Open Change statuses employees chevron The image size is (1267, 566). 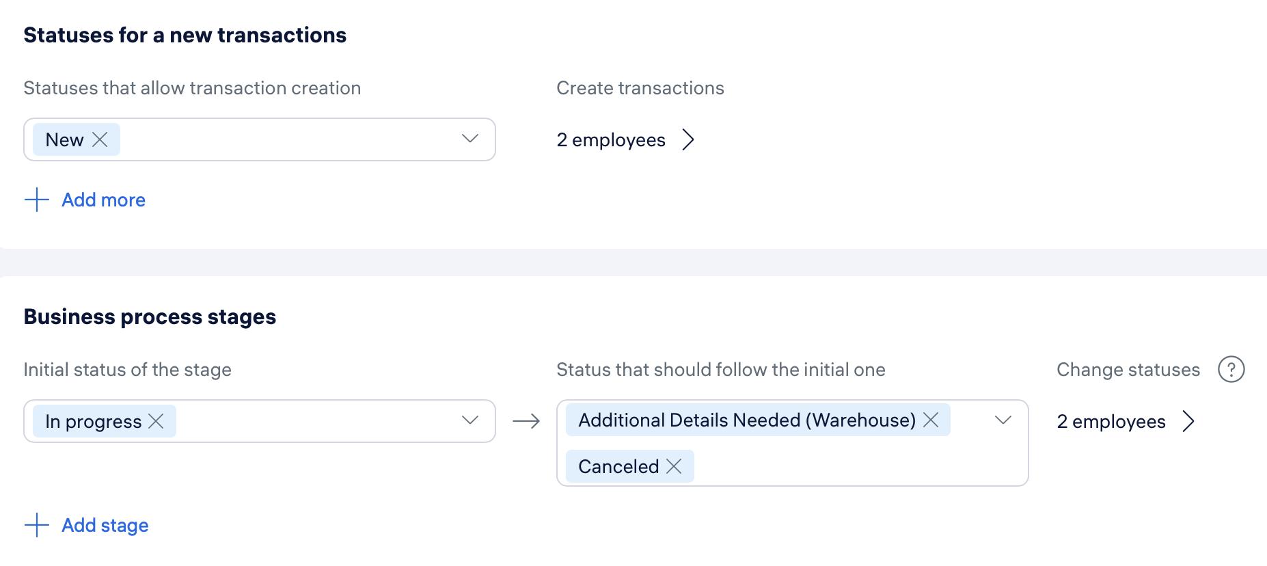pyautogui.click(x=1188, y=421)
